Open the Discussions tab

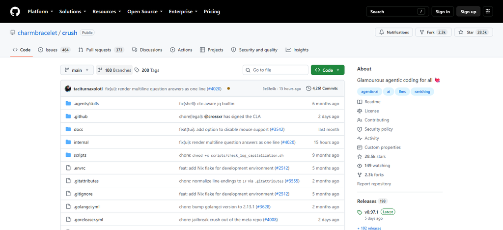point(147,50)
